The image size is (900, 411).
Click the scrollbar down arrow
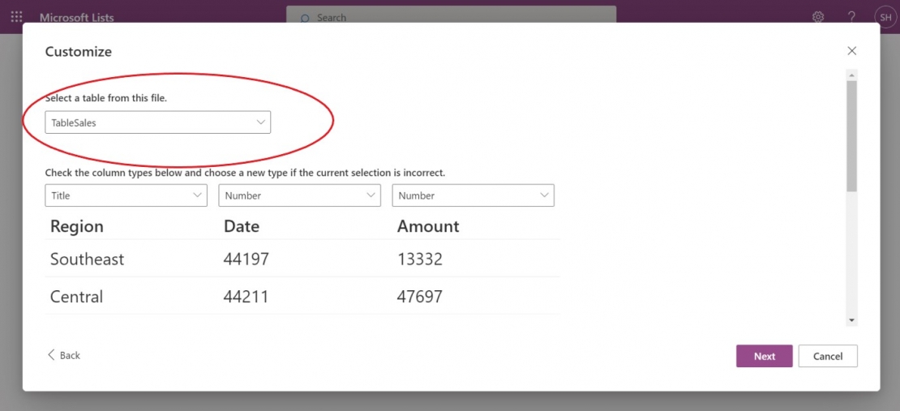pos(851,320)
